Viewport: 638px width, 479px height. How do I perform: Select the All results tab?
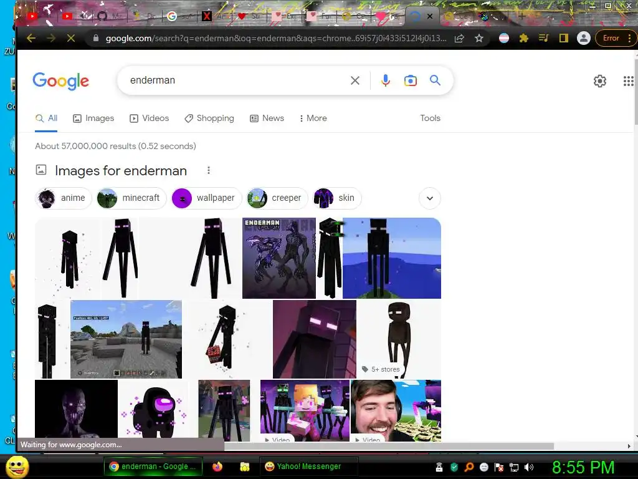point(46,119)
